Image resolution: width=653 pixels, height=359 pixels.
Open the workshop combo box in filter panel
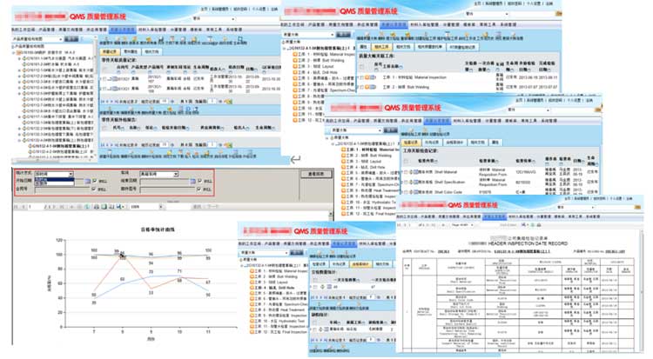click(x=159, y=174)
